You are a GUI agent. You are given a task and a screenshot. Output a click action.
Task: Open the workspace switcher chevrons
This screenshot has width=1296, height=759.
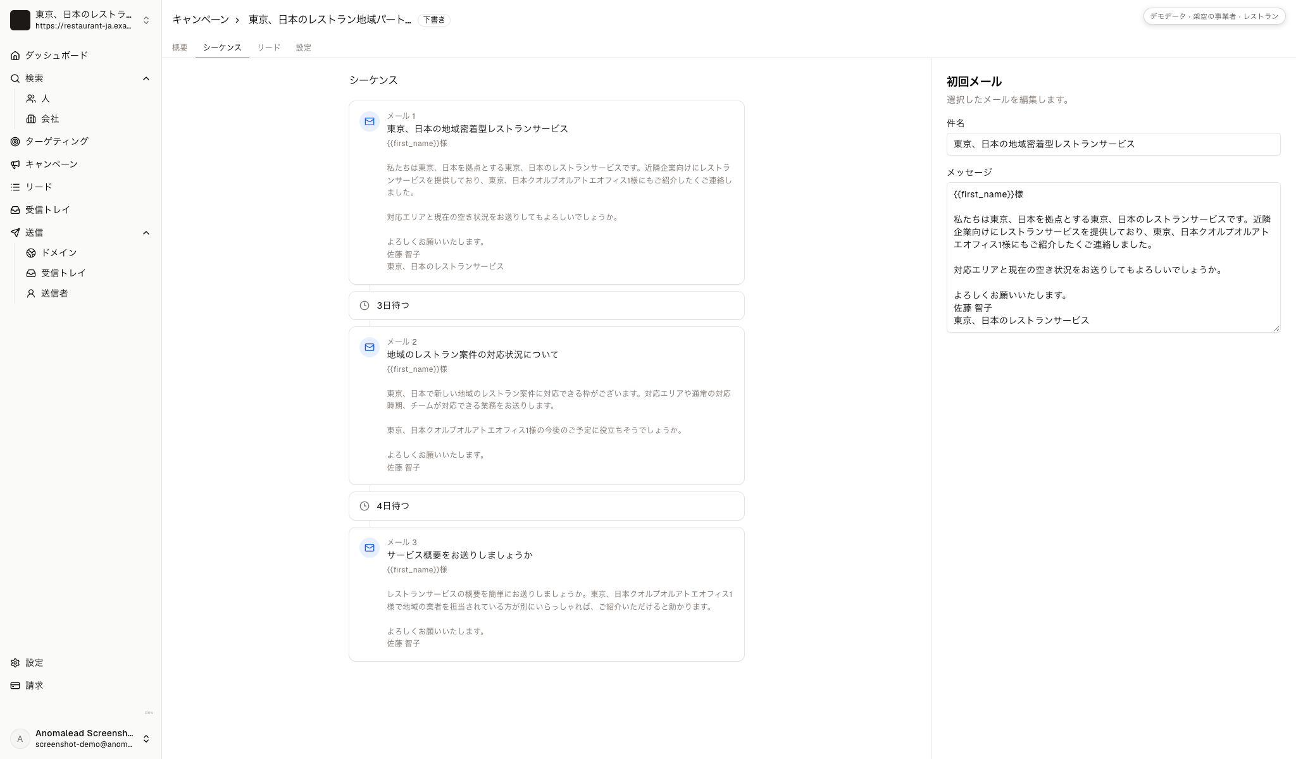146,20
